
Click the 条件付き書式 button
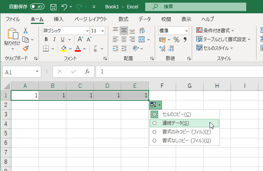point(215,30)
